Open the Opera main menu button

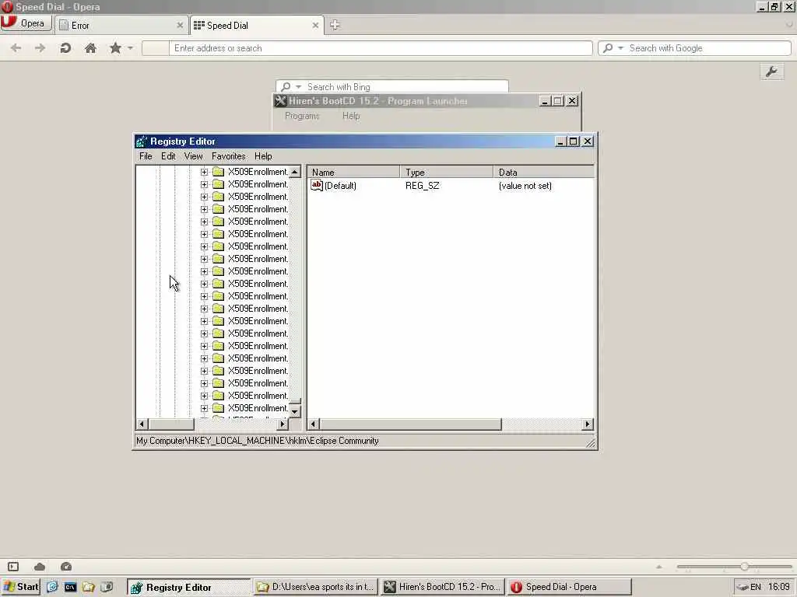[x=26, y=23]
